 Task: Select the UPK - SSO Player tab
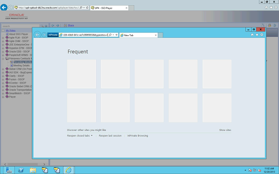point(109,8)
